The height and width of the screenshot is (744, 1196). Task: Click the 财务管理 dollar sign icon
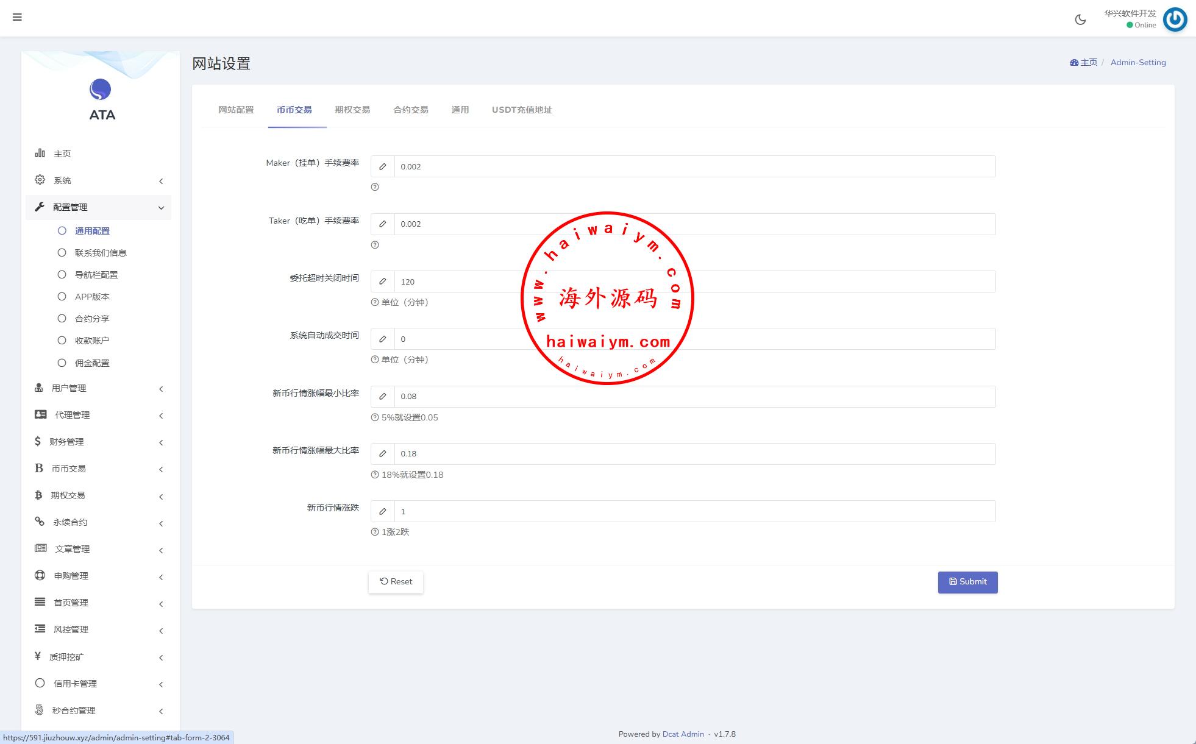point(38,441)
